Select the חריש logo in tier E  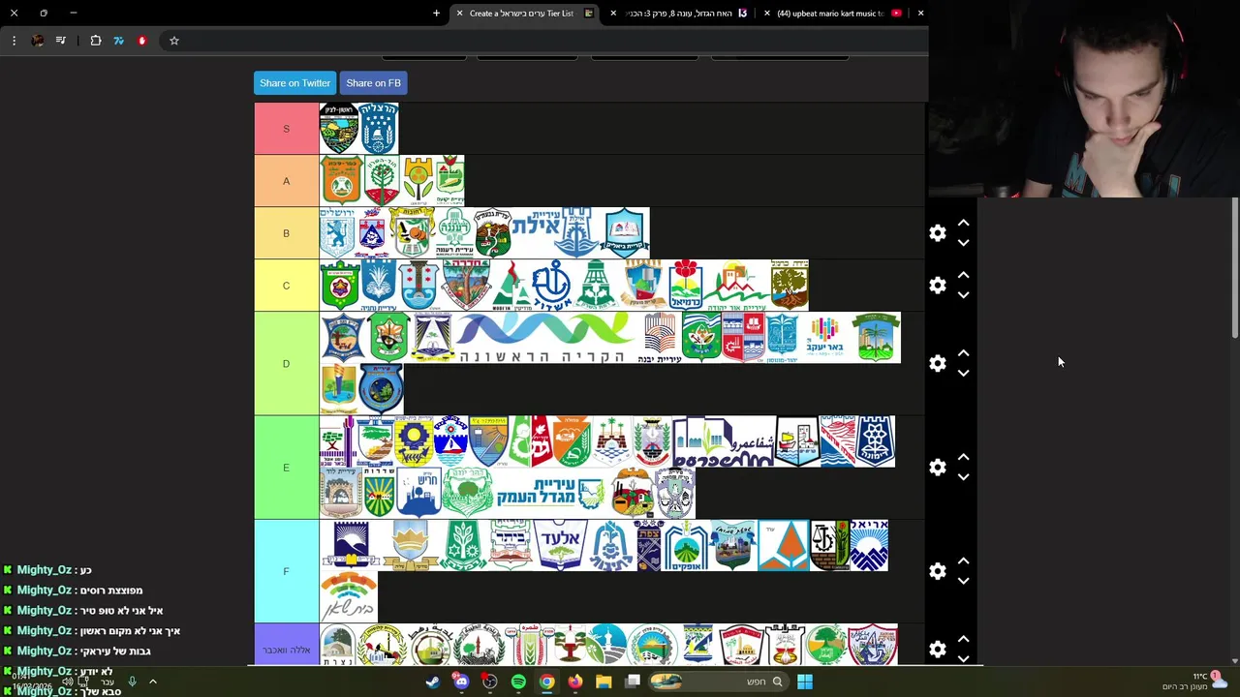click(418, 494)
